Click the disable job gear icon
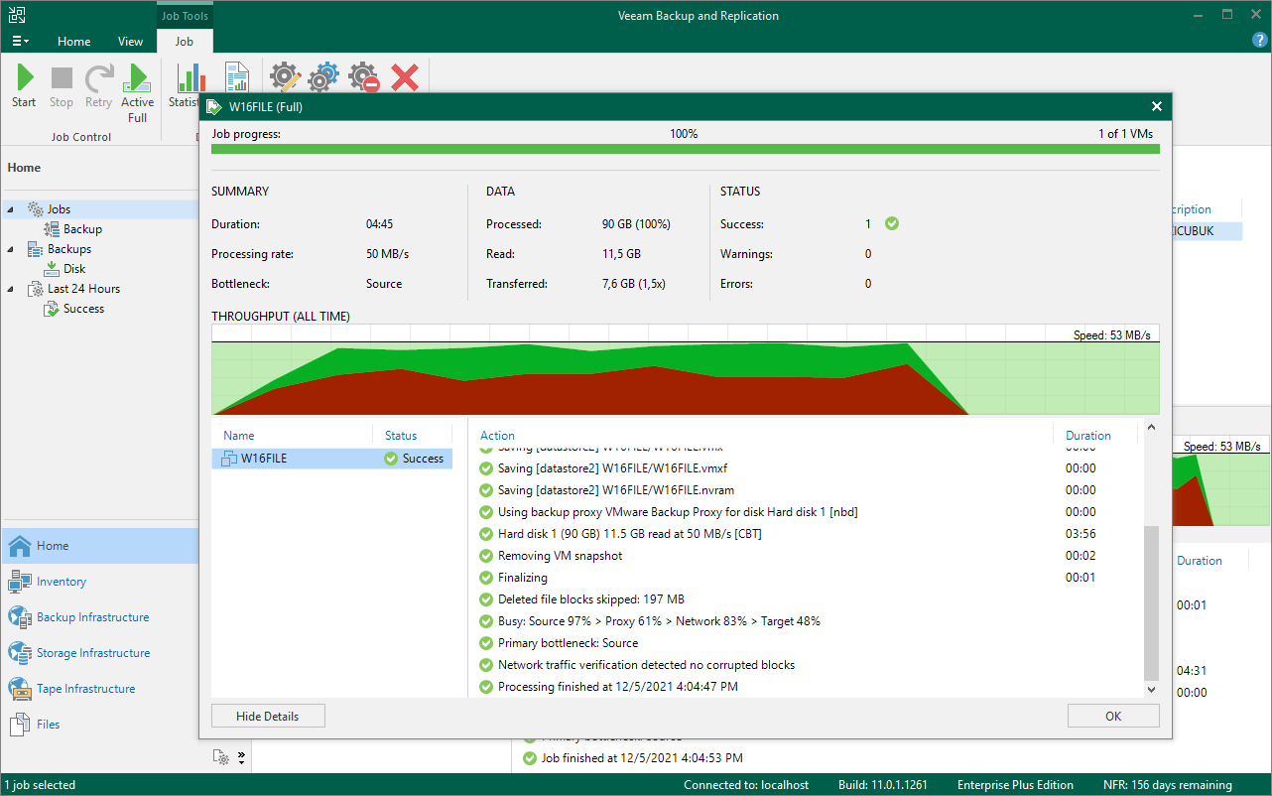Image resolution: width=1272 pixels, height=796 pixels. point(363,77)
